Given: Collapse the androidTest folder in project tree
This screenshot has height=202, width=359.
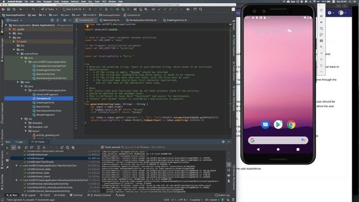Looking at the screenshot, I should 18,54.
